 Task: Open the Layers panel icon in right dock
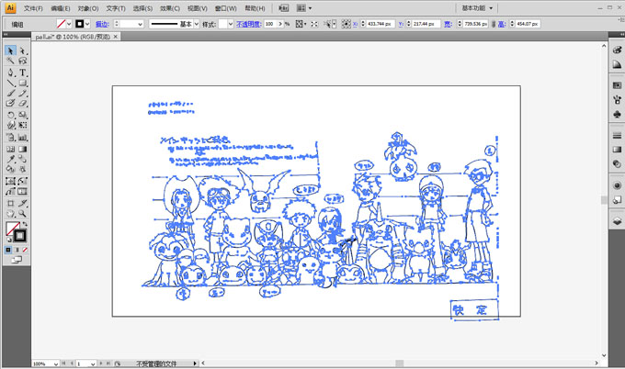(617, 221)
